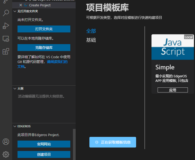Select the 基础 template category

tap(91, 40)
